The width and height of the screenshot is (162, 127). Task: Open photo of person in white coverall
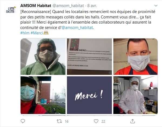click(135, 95)
